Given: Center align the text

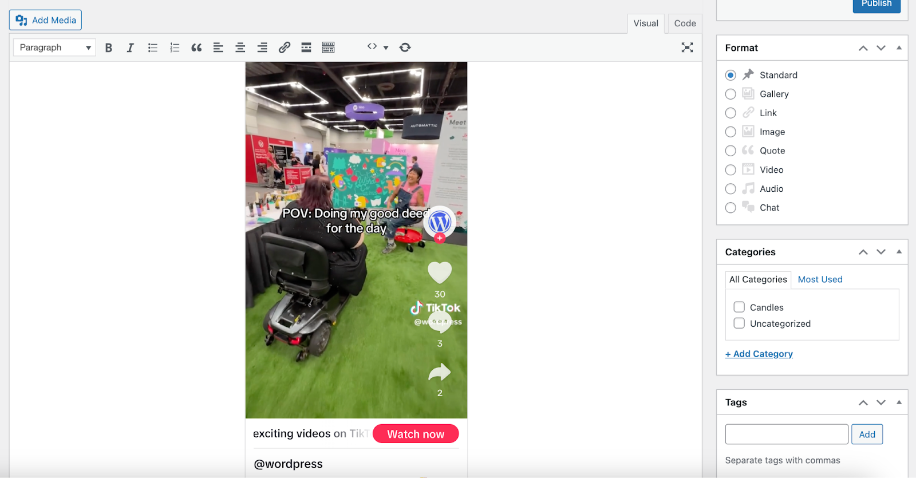Looking at the screenshot, I should [240, 48].
